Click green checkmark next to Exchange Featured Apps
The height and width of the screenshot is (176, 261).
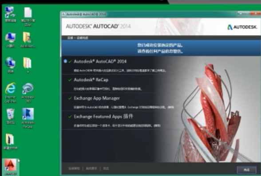click(70, 117)
